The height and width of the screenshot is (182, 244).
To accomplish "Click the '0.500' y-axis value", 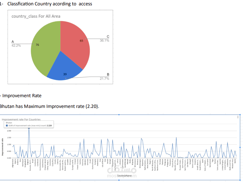I will [9, 151].
